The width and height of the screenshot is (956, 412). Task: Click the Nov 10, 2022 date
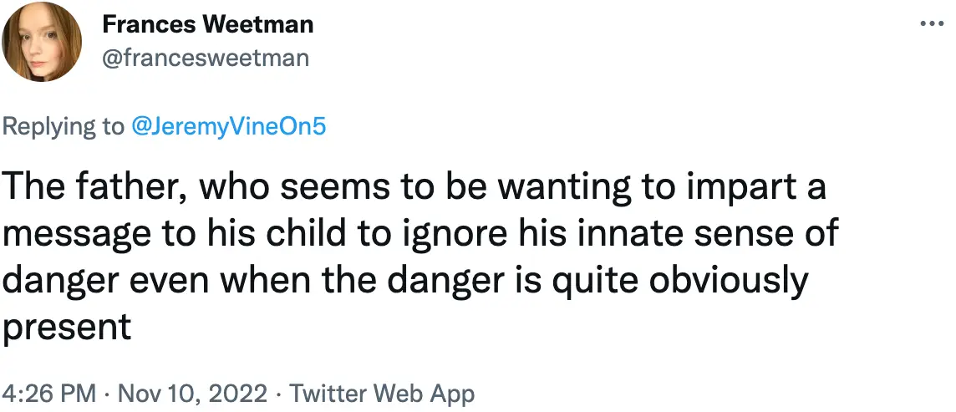click(195, 394)
